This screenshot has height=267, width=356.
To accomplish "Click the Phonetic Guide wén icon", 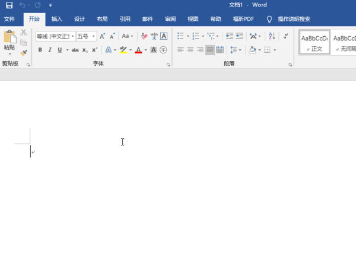I will 154,36.
